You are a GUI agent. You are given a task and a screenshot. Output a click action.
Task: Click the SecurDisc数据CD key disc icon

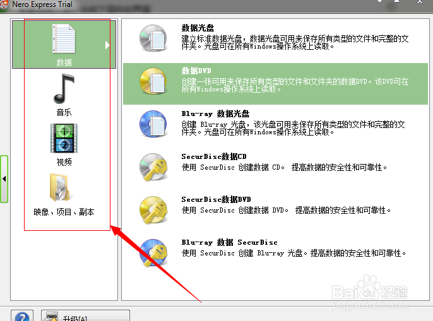tap(153, 167)
